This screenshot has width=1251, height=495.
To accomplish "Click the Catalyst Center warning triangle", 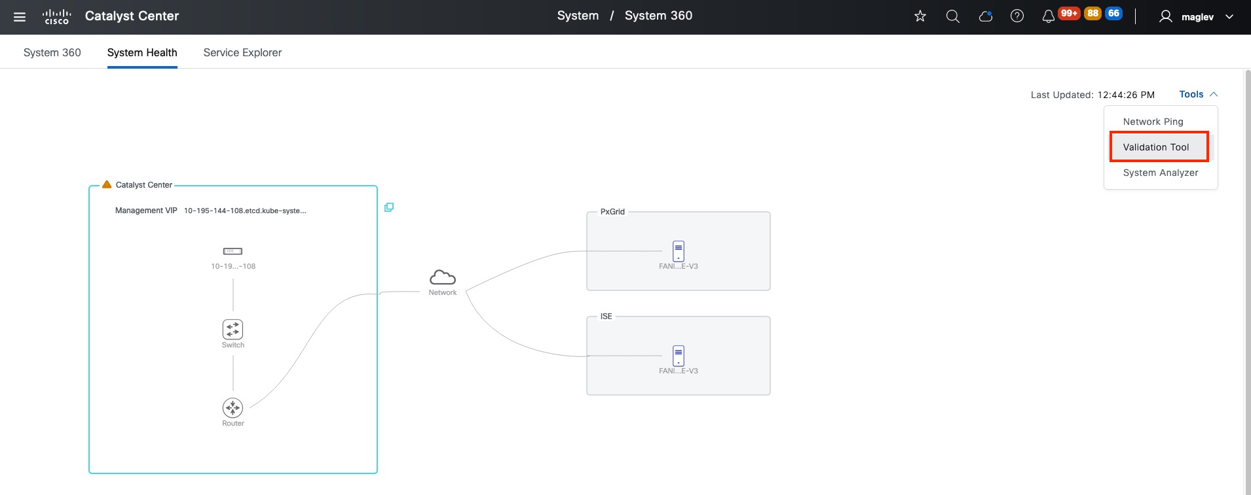I will point(107,184).
